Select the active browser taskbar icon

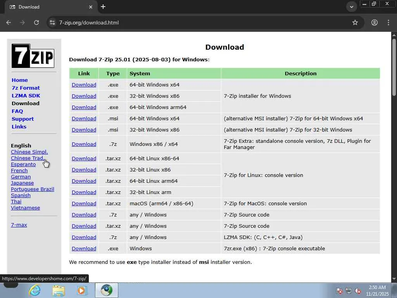point(107,290)
